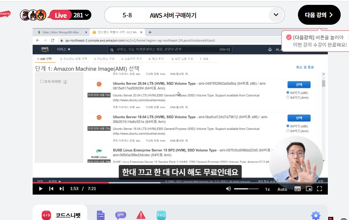
Task: Switch to step 4. 스토리지 추가 tab
Action: pos(131,59)
